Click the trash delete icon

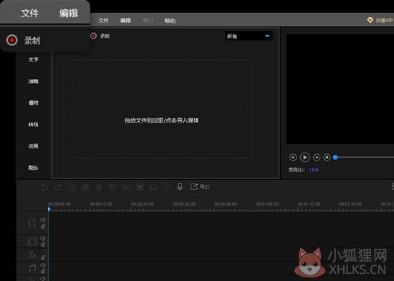(99, 187)
